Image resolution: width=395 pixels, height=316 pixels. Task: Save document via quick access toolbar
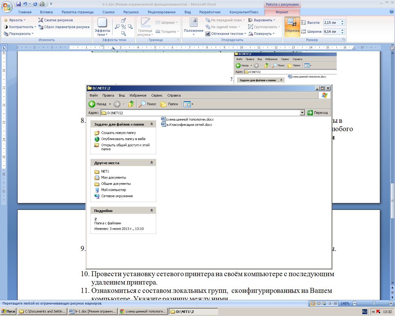19,4
